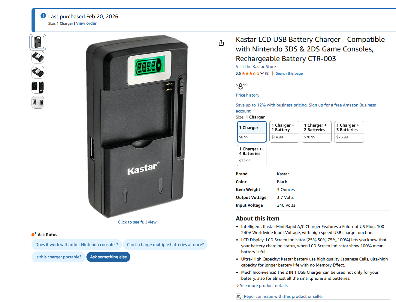Select the first charger front-view thumbnail
The height and width of the screenshot is (302, 396).
point(38,42)
